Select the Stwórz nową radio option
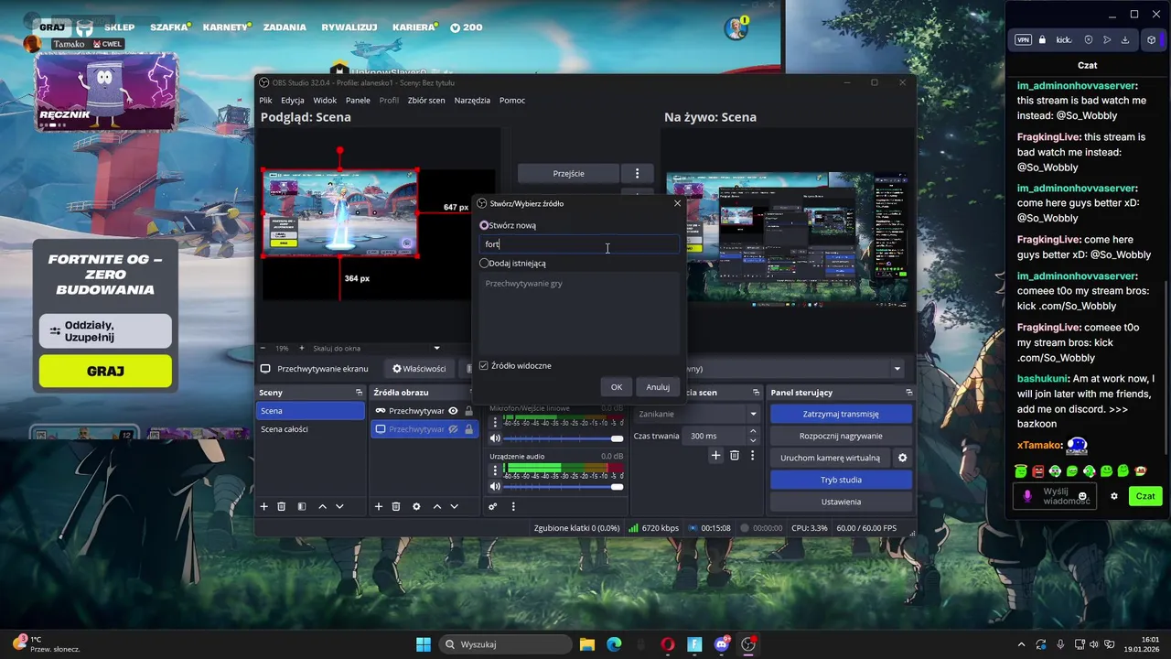The image size is (1171, 659). pyautogui.click(x=484, y=225)
